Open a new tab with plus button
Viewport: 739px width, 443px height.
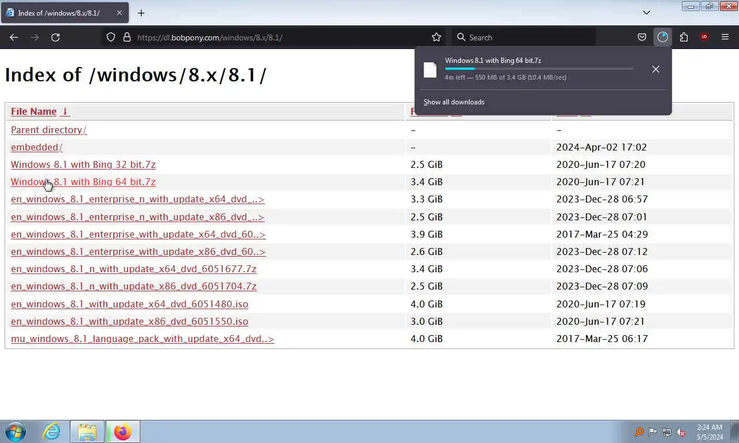click(x=141, y=13)
